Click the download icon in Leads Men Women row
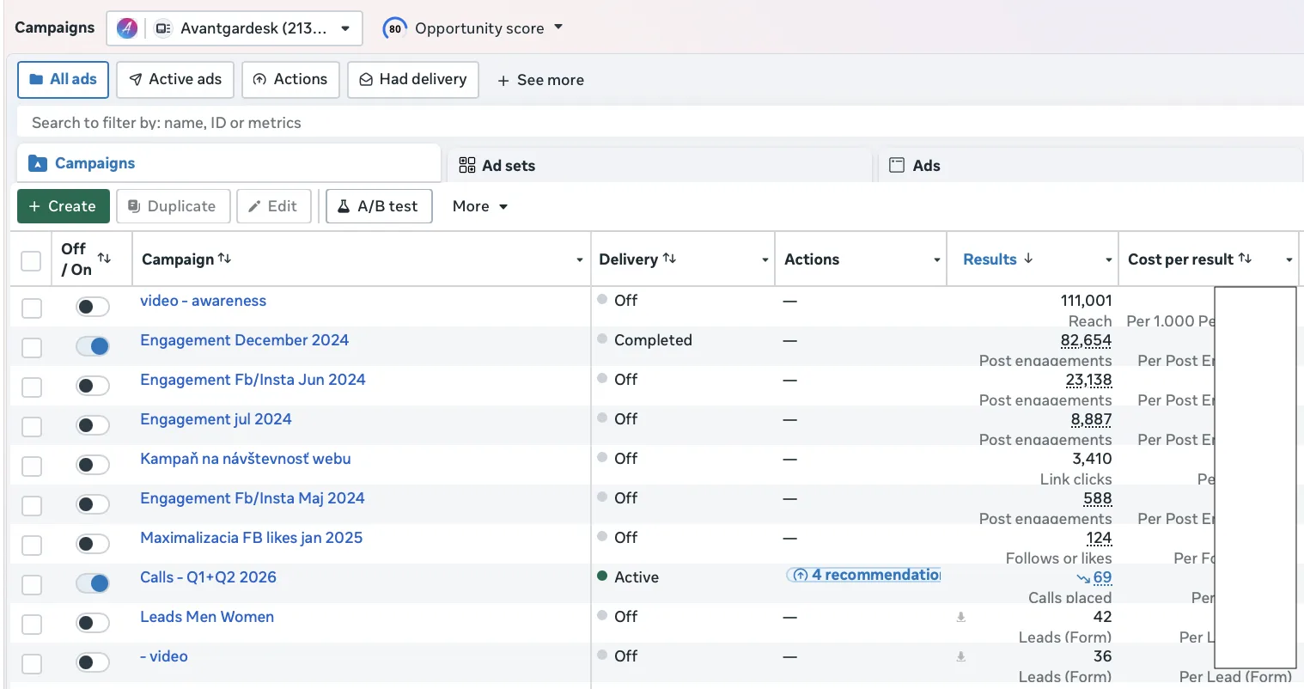 pos(960,617)
